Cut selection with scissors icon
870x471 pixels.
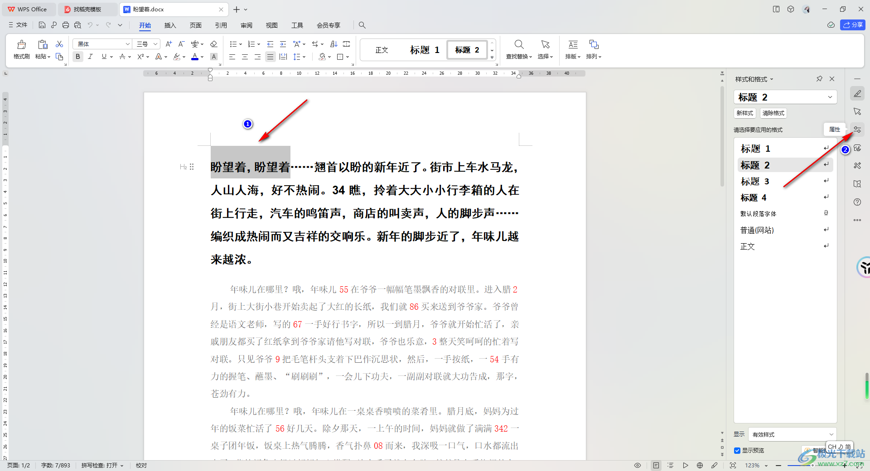click(x=59, y=44)
